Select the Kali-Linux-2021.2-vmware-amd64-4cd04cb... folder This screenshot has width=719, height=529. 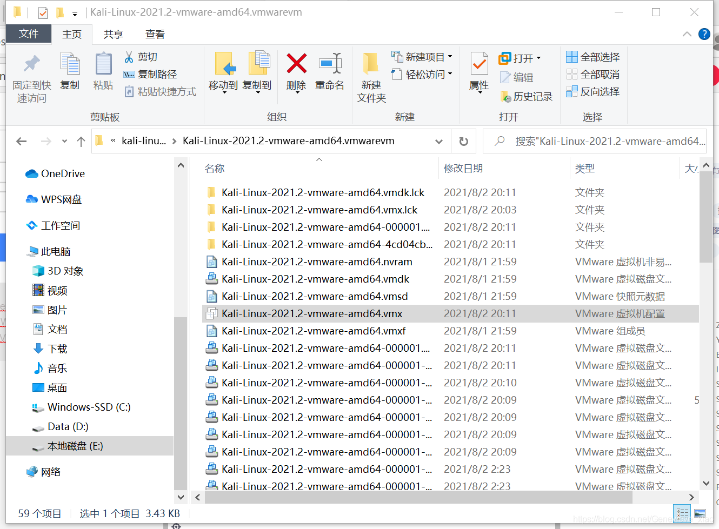pos(327,244)
